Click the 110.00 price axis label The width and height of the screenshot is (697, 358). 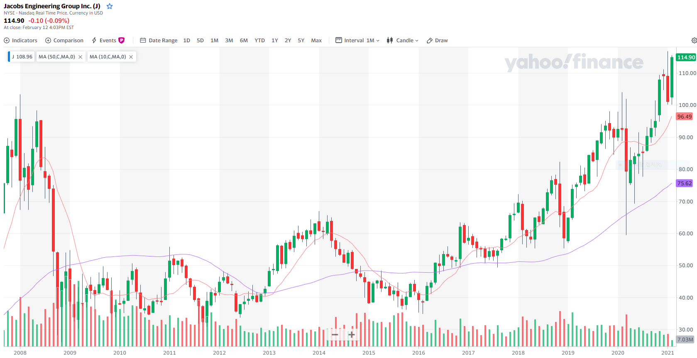[687, 73]
